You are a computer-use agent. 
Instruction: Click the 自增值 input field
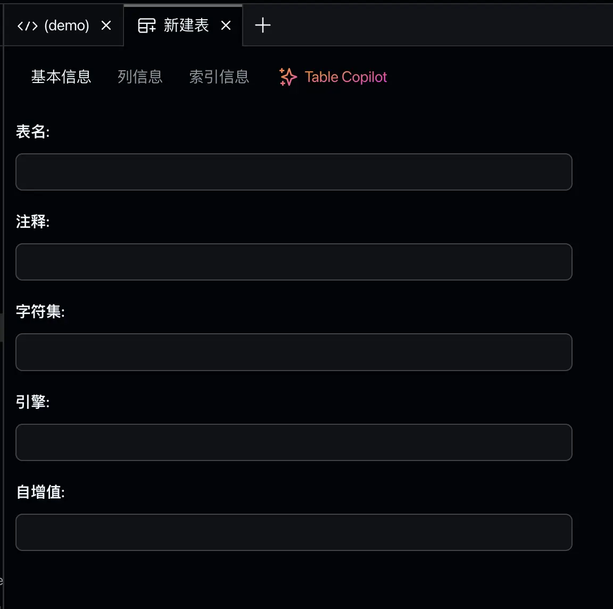point(293,532)
